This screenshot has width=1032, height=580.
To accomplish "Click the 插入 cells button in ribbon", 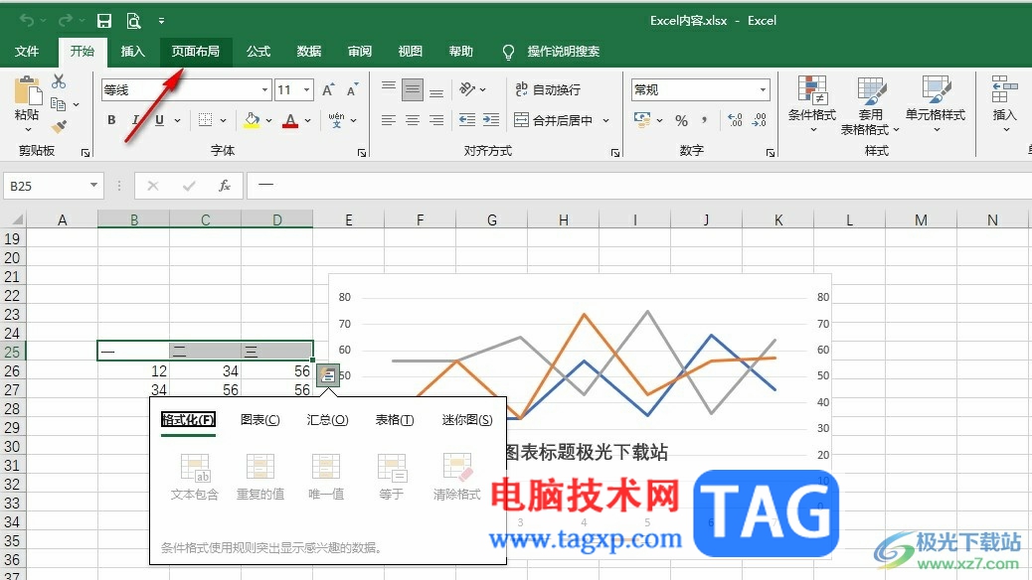I will coord(1004,104).
